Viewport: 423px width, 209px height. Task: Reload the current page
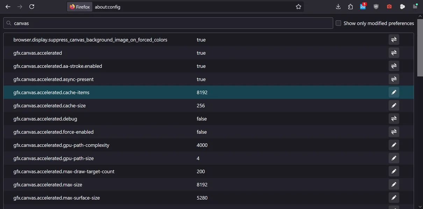[32, 7]
